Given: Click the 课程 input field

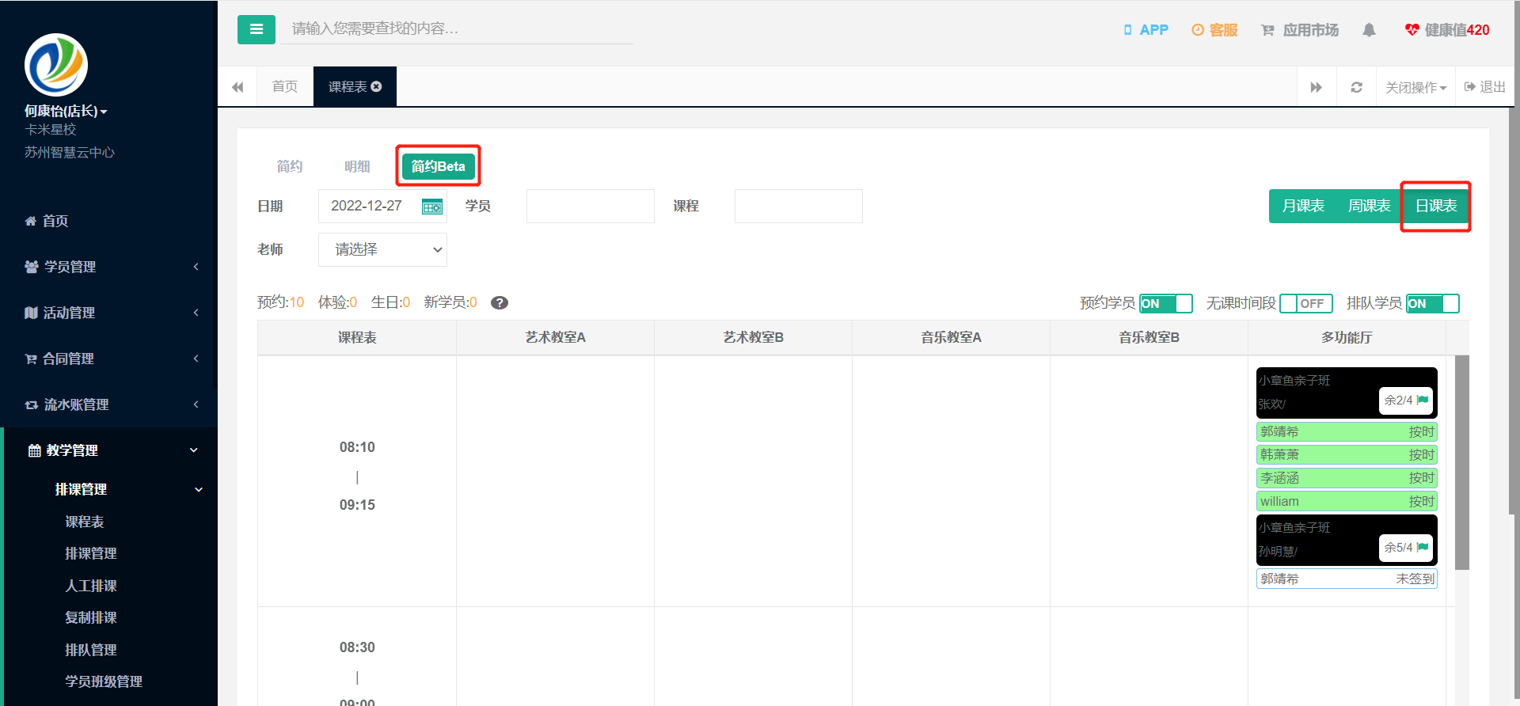Looking at the screenshot, I should coord(799,206).
